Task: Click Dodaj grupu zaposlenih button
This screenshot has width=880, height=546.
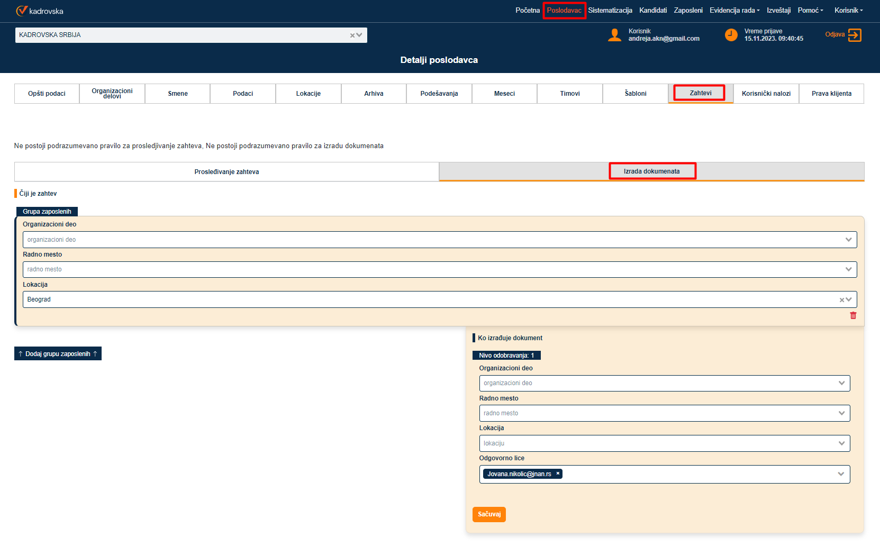Action: 58,354
